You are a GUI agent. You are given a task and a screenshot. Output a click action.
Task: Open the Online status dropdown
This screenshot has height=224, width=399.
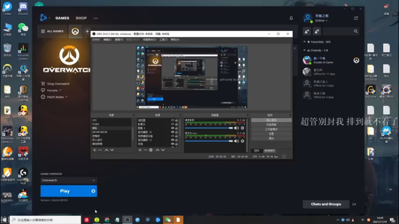(321, 20)
